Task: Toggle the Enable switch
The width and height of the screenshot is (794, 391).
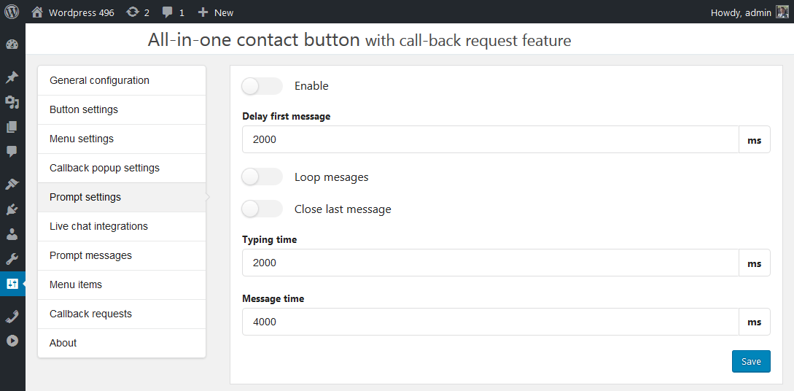Action: [x=262, y=86]
